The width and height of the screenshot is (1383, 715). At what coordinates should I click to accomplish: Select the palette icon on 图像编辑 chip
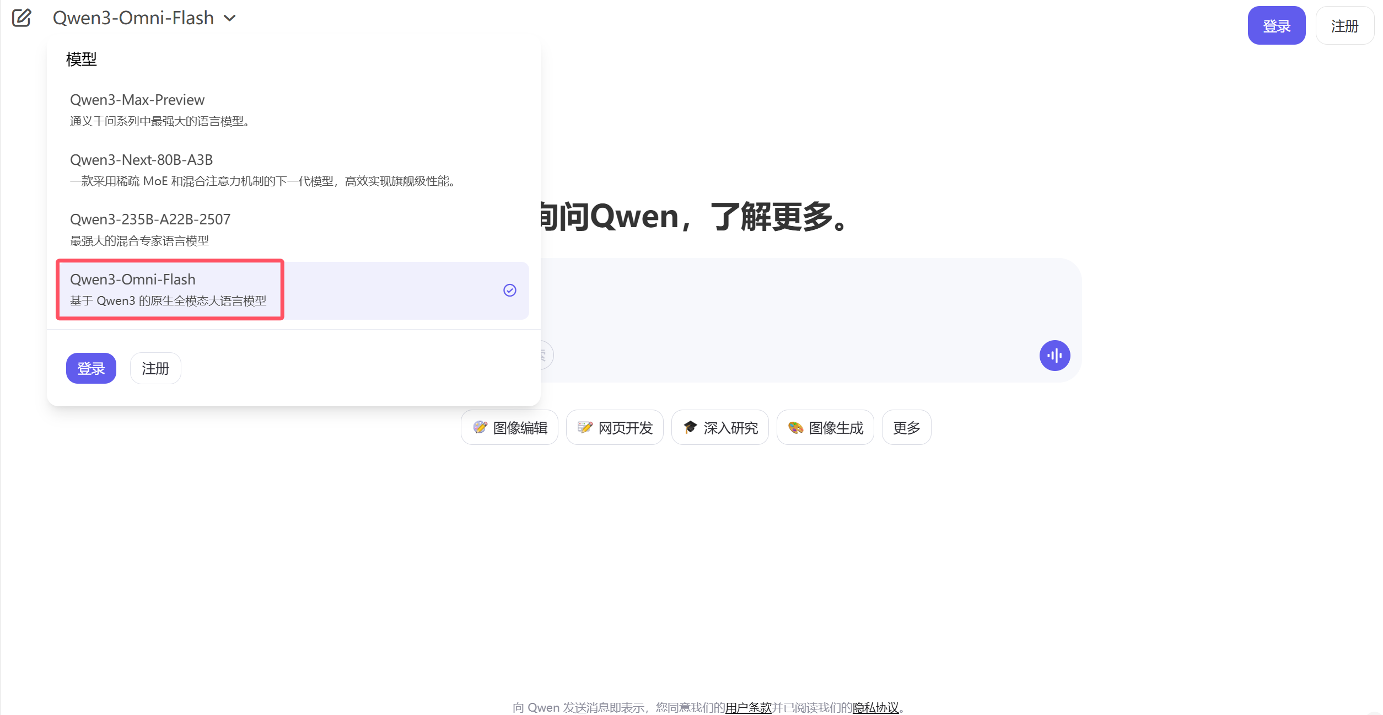pyautogui.click(x=479, y=427)
